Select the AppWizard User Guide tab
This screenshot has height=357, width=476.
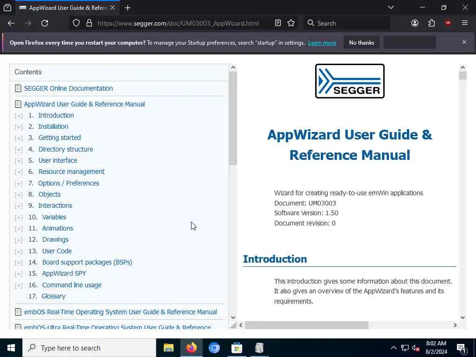pyautogui.click(x=67, y=8)
